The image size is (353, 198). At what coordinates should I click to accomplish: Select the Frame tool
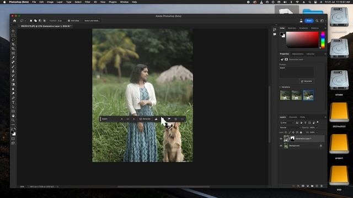pyautogui.click(x=13, y=53)
